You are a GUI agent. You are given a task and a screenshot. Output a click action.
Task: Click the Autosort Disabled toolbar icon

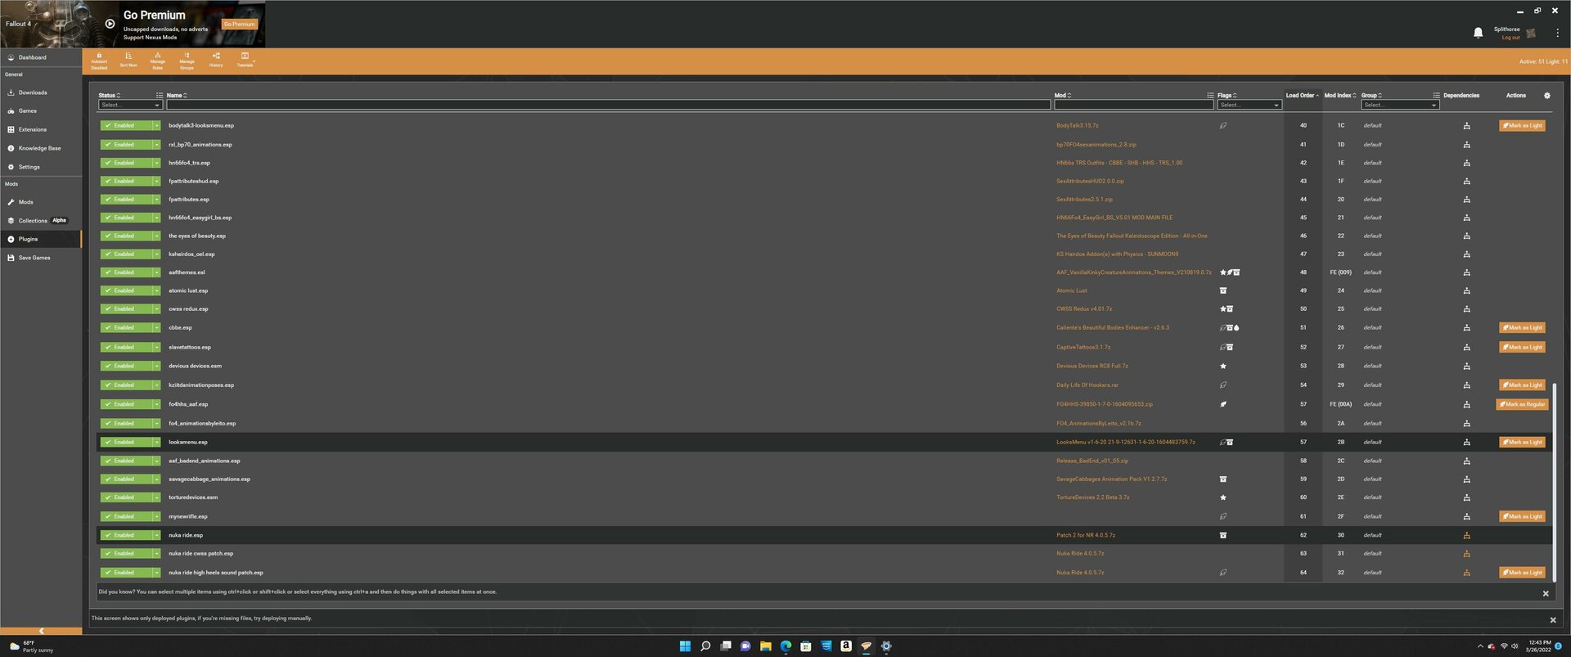pyautogui.click(x=99, y=61)
